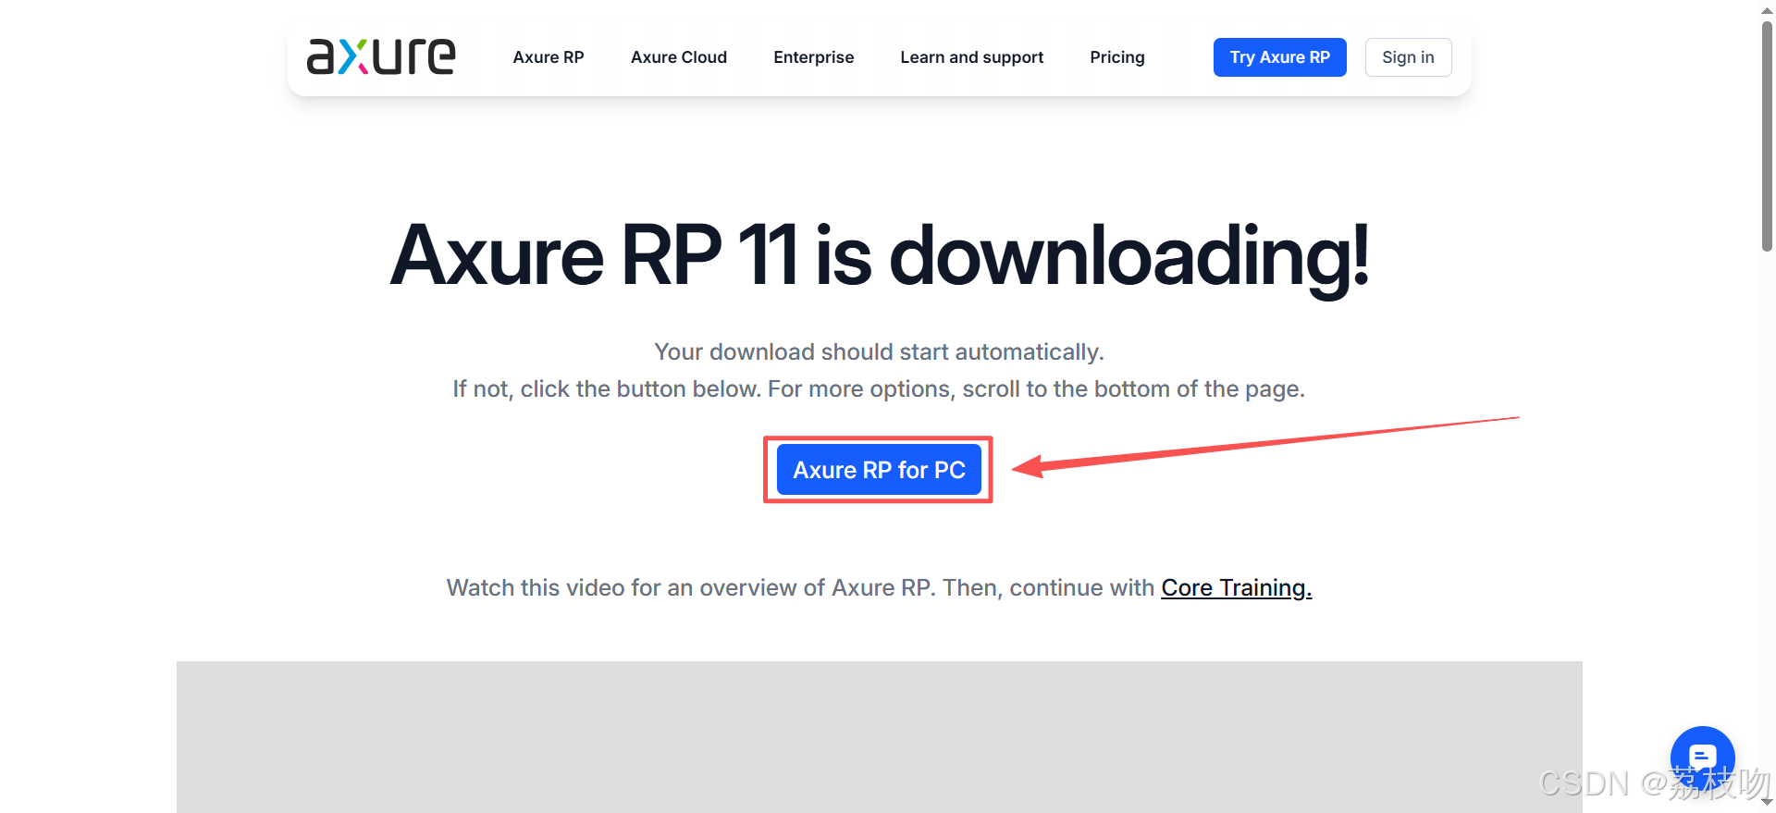Go to the Pricing page

[x=1117, y=57]
